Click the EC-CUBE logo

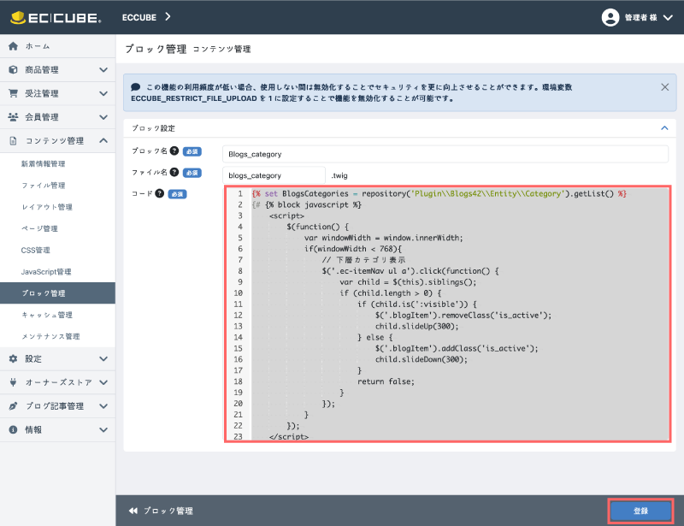point(56,17)
